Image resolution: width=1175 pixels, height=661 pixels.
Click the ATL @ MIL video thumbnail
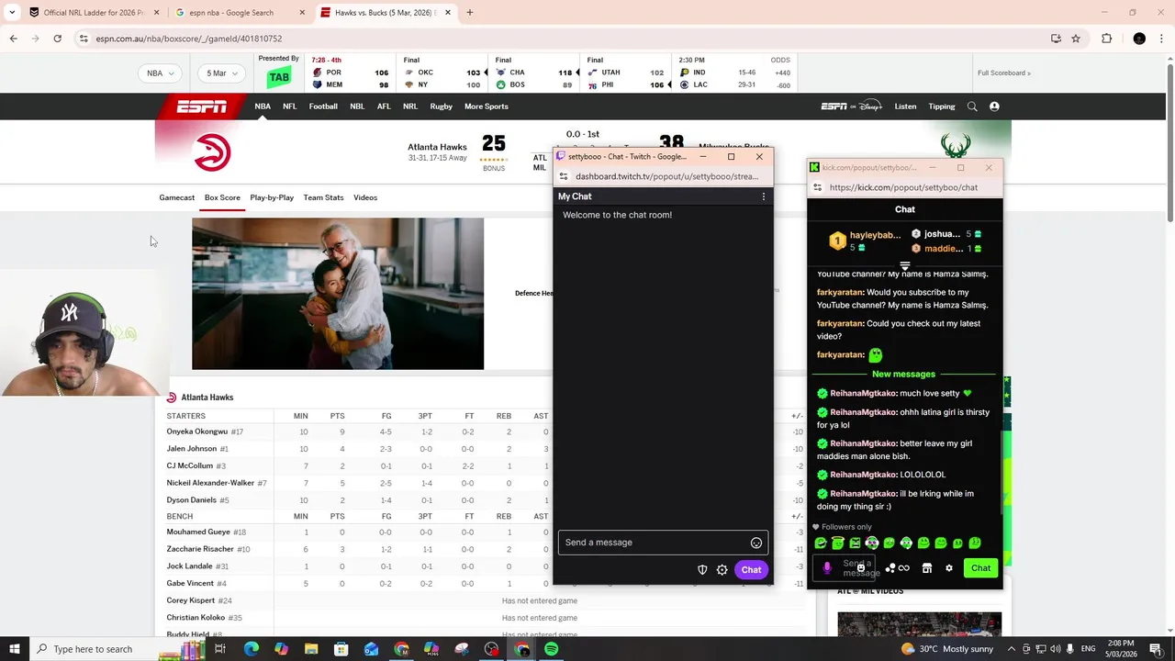coord(919,623)
